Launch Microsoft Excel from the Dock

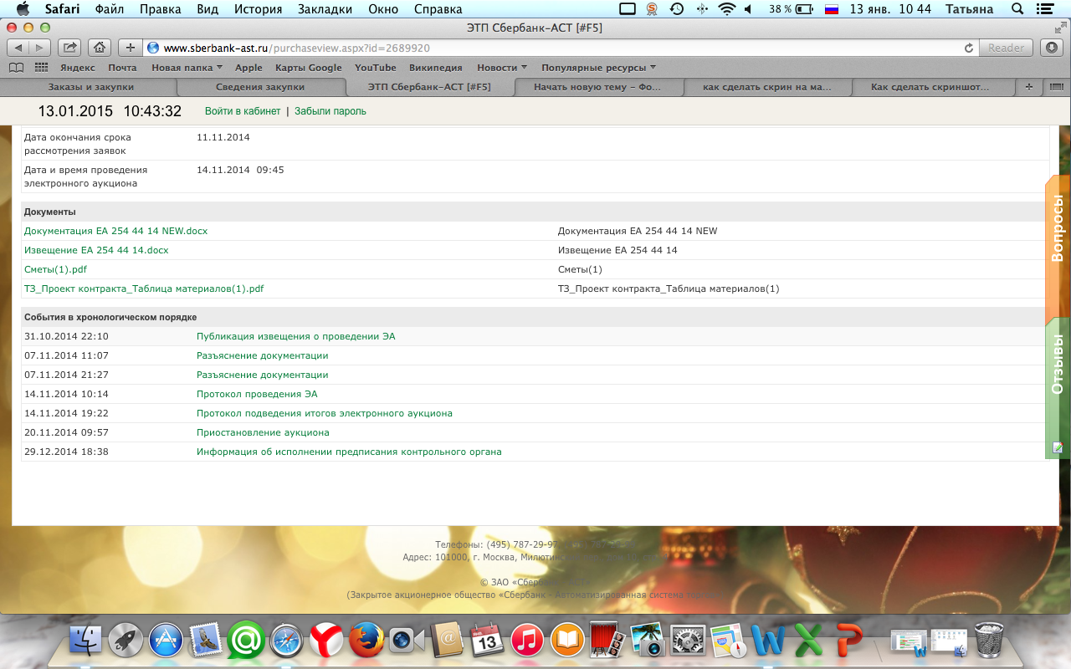point(809,641)
